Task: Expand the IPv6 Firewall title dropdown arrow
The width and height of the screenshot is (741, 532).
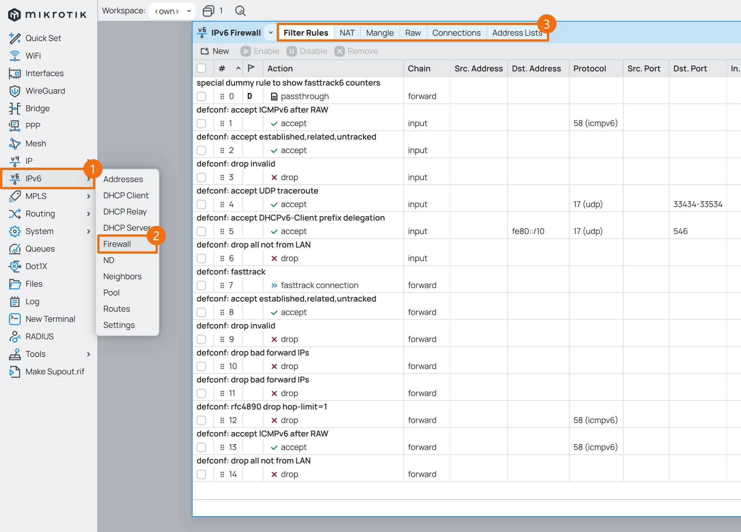Action: tap(271, 33)
